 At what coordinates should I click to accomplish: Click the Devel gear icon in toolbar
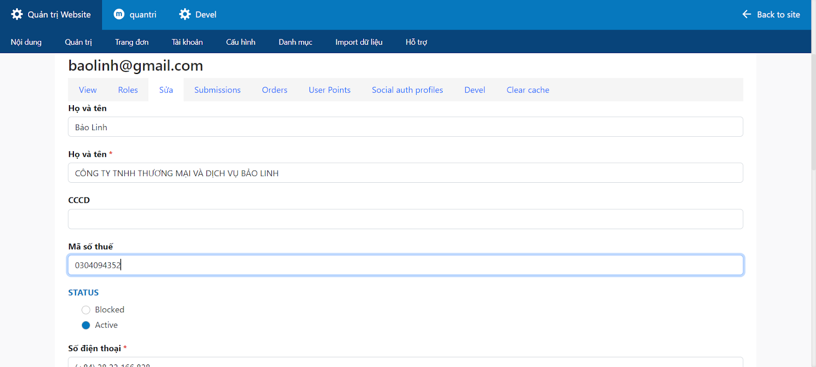(185, 14)
